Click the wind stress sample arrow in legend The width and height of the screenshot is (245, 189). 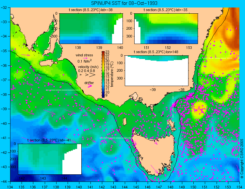point(85,58)
